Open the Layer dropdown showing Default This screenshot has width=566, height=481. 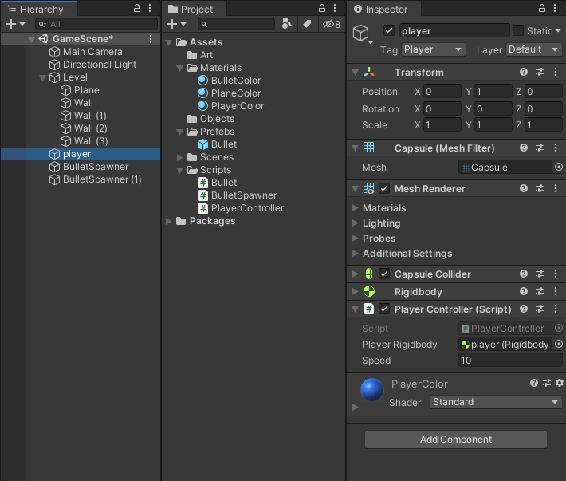534,49
